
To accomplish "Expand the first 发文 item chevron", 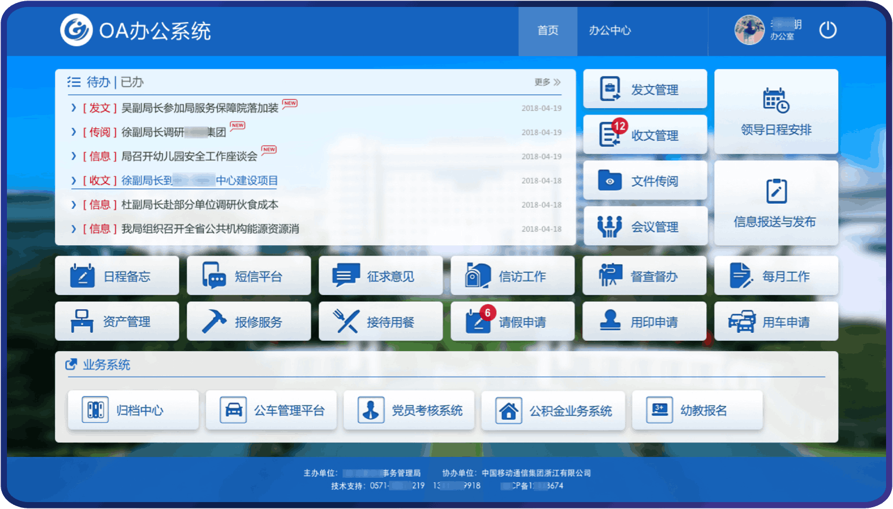I will pos(73,108).
